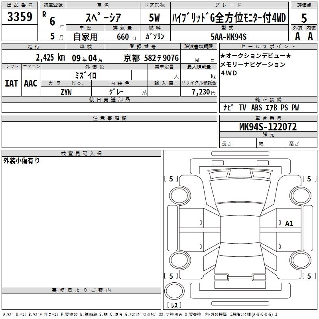Click the chassis number MK94S-122072
Image resolution: width=319 pixels, height=319 pixels.
(268, 127)
